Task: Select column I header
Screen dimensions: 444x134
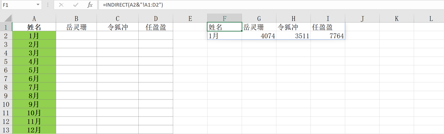Action: pyautogui.click(x=328, y=18)
